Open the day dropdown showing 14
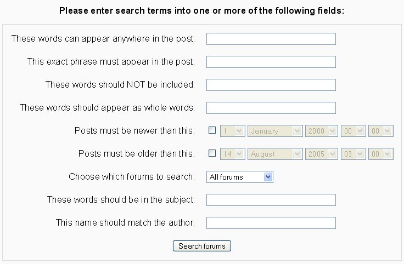 point(232,154)
